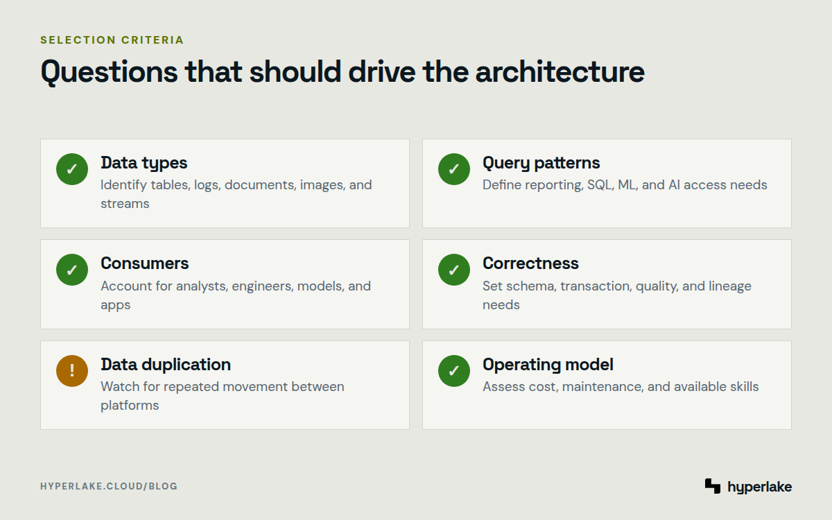Select the Correctness heading
Screen dimensions: 832x520
pos(530,263)
